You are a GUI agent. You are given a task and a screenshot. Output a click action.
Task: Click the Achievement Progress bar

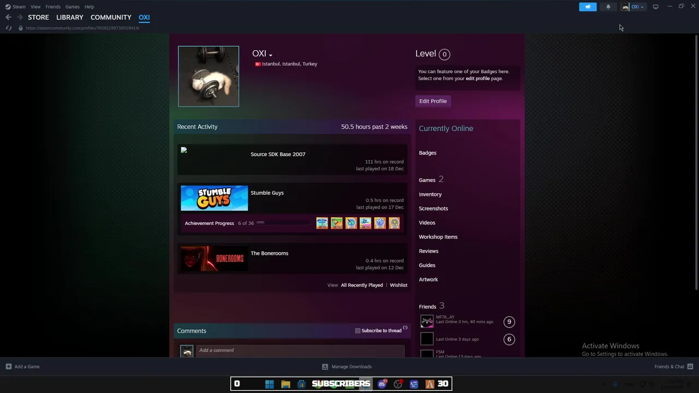click(284, 223)
